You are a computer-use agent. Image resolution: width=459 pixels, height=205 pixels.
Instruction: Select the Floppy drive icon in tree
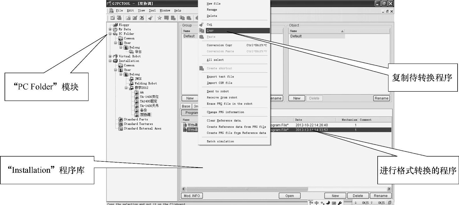(115, 25)
